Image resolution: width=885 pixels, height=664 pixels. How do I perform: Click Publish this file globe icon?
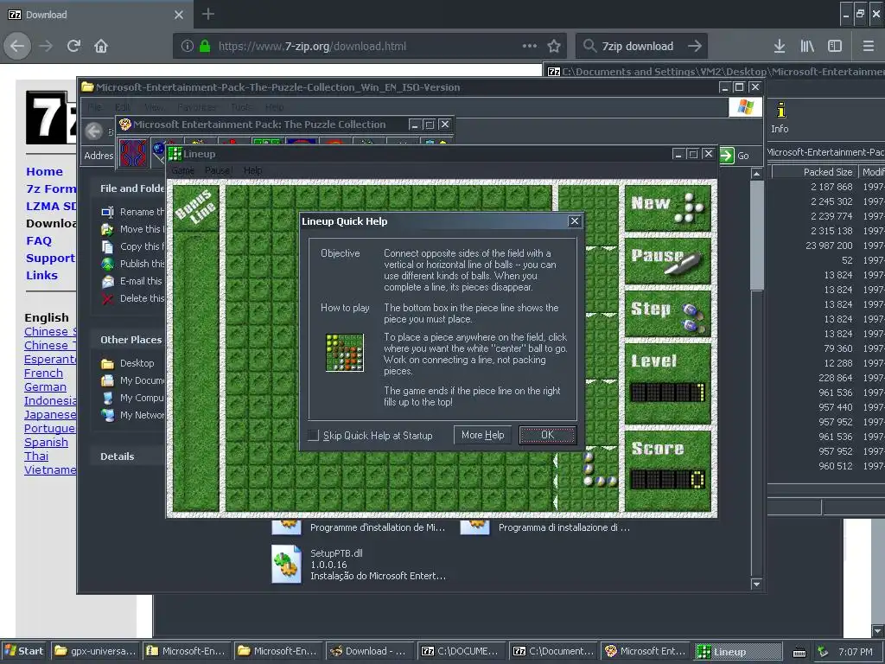pos(107,264)
